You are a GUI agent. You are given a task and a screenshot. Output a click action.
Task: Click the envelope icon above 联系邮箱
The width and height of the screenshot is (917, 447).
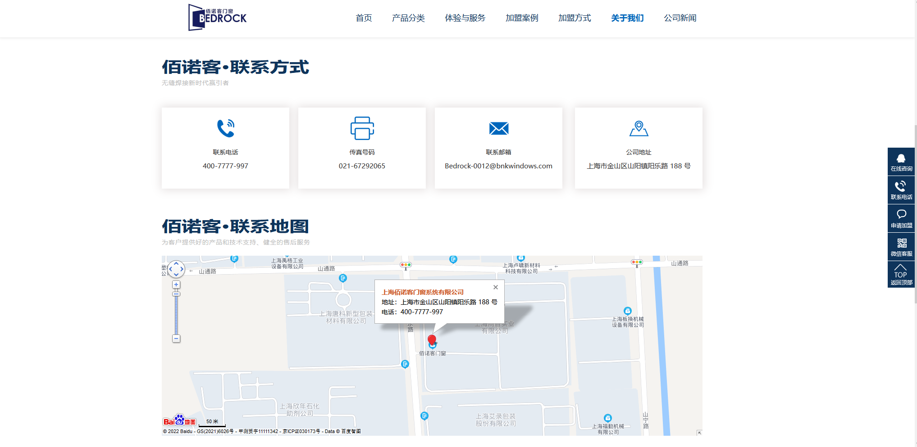[x=498, y=129]
